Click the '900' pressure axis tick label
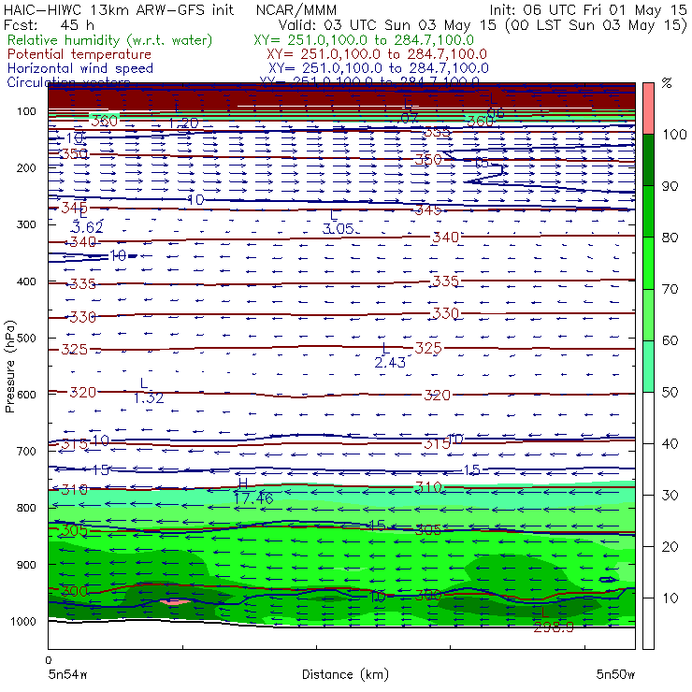692x692 pixels. [26, 565]
